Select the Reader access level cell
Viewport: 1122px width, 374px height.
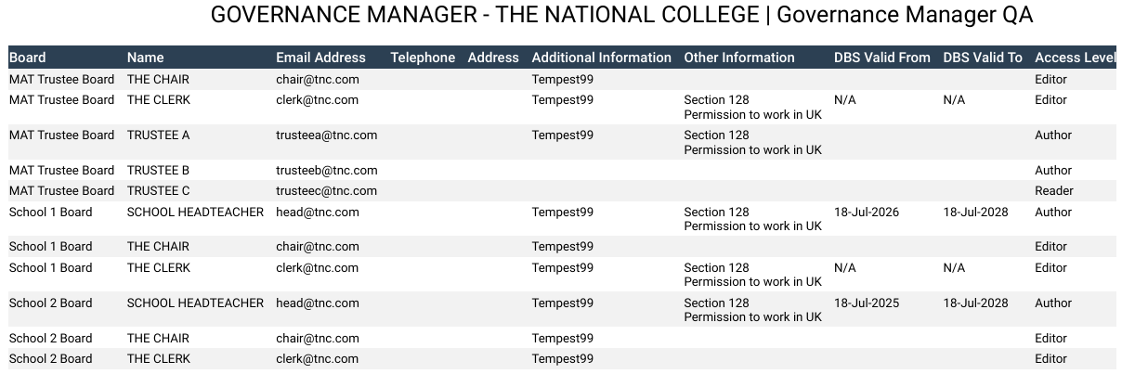click(x=1054, y=191)
